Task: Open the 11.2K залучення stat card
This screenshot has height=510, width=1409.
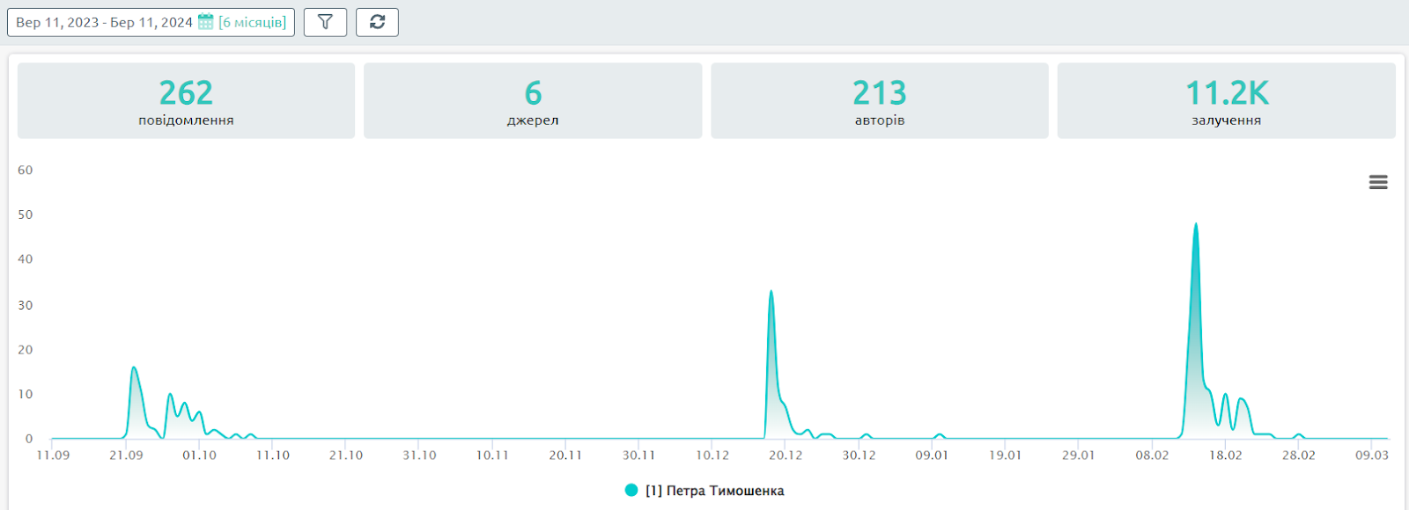Action: [x=1226, y=100]
